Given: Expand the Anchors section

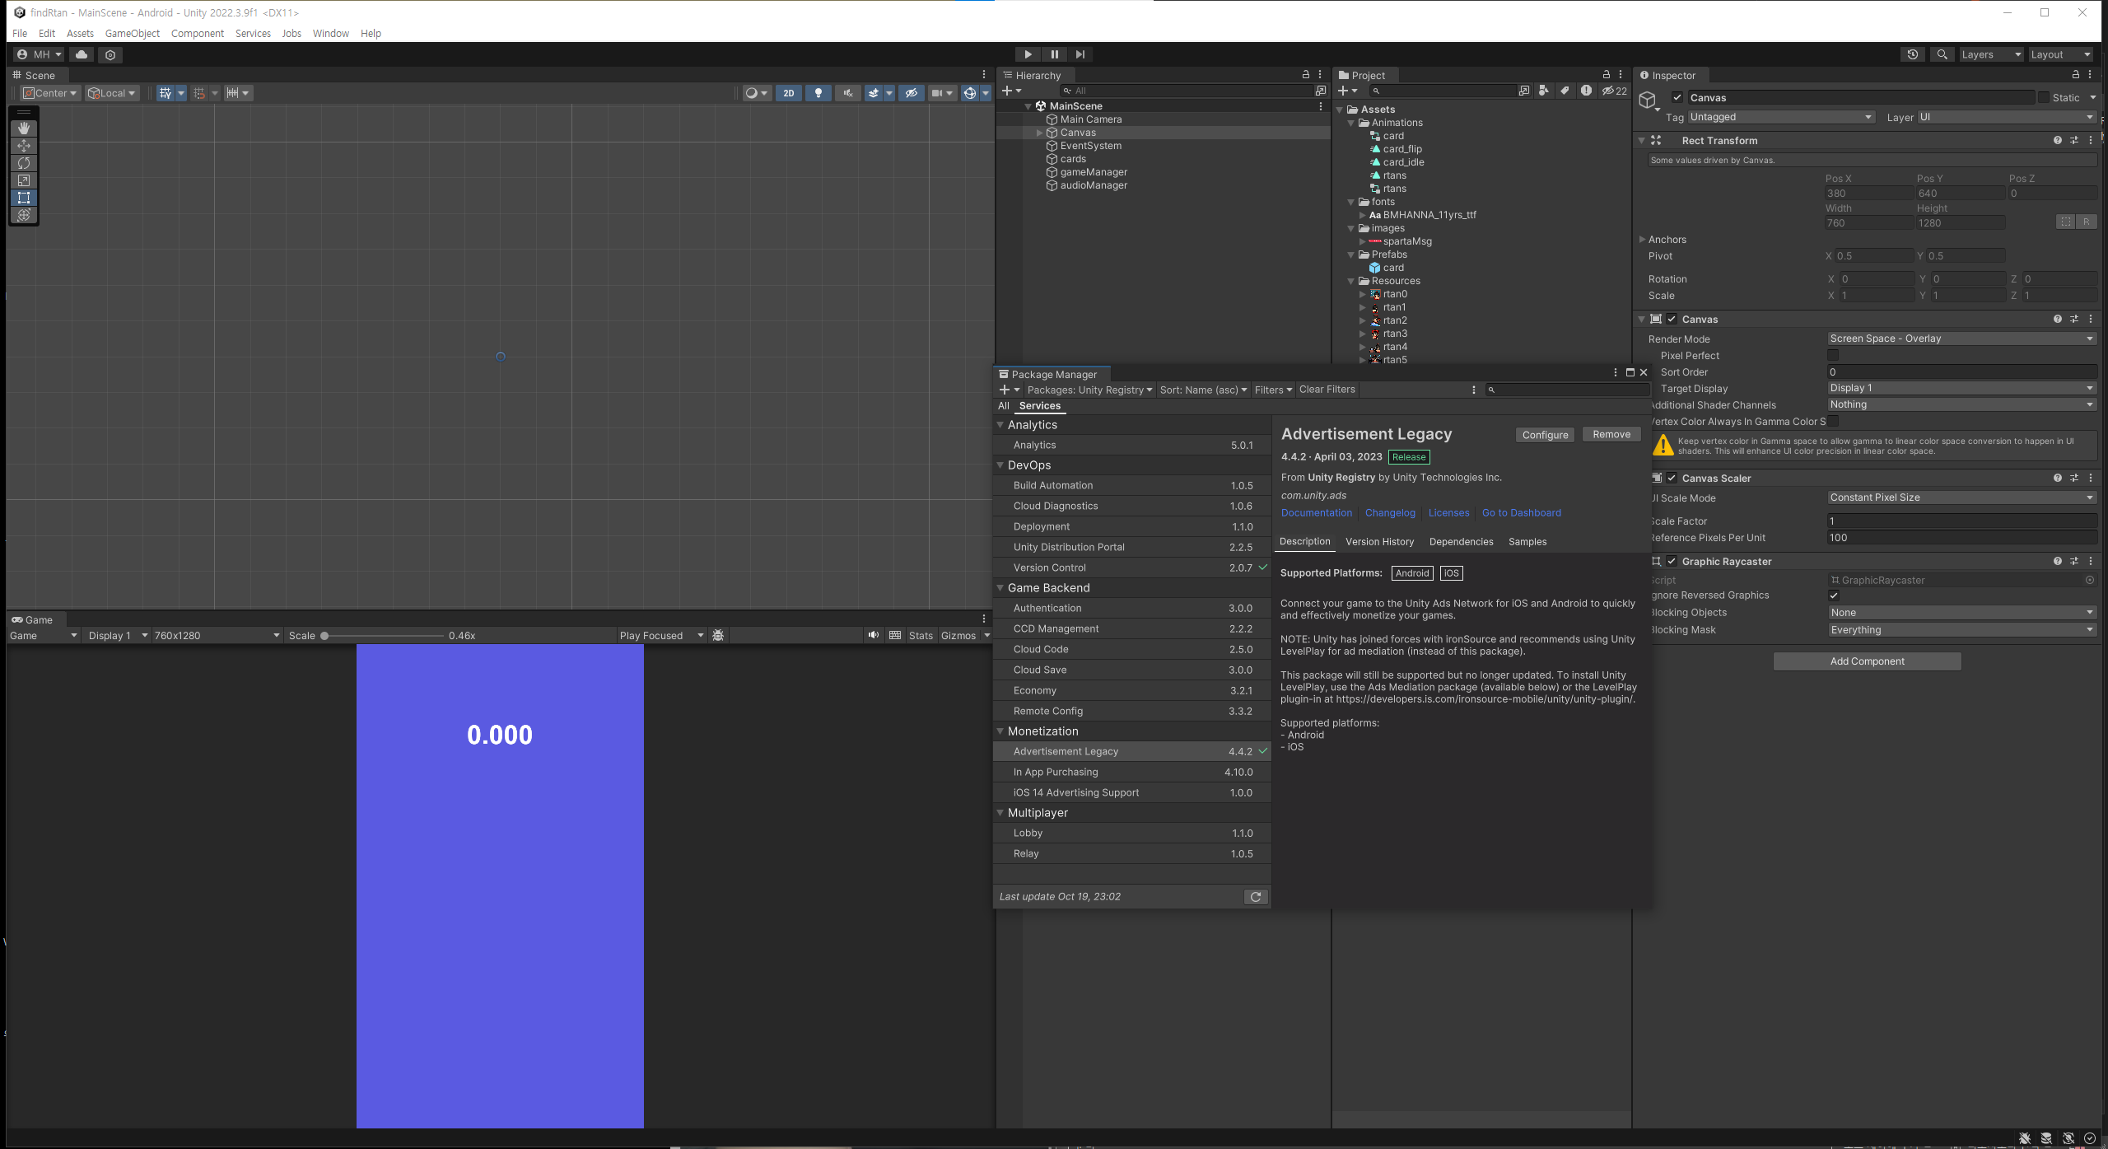Looking at the screenshot, I should click(x=1643, y=240).
